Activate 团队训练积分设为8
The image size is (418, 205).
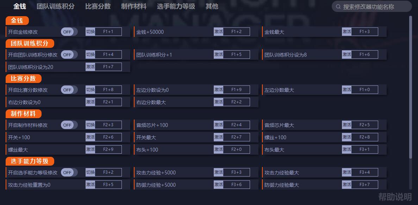[x=347, y=54]
